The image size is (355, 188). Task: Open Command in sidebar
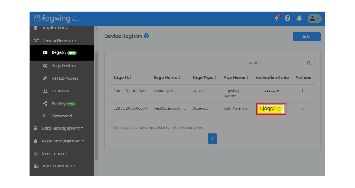click(62, 116)
